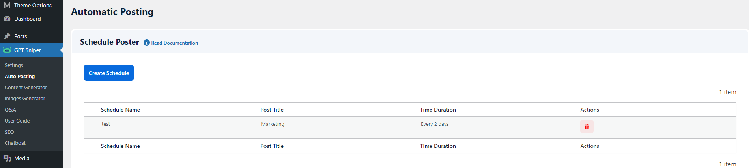Open the User Guide page
This screenshot has height=168, width=749.
17,121
